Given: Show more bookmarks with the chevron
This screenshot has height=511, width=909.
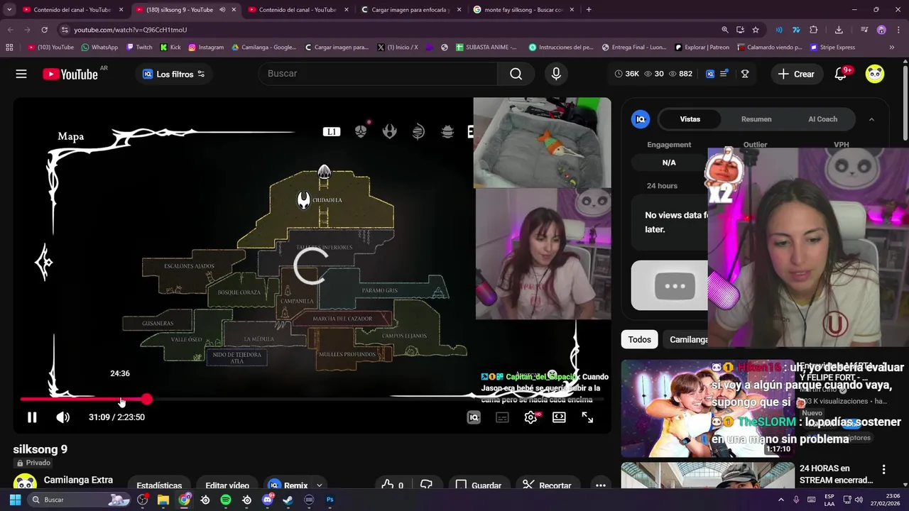Looking at the screenshot, I should (892, 48).
